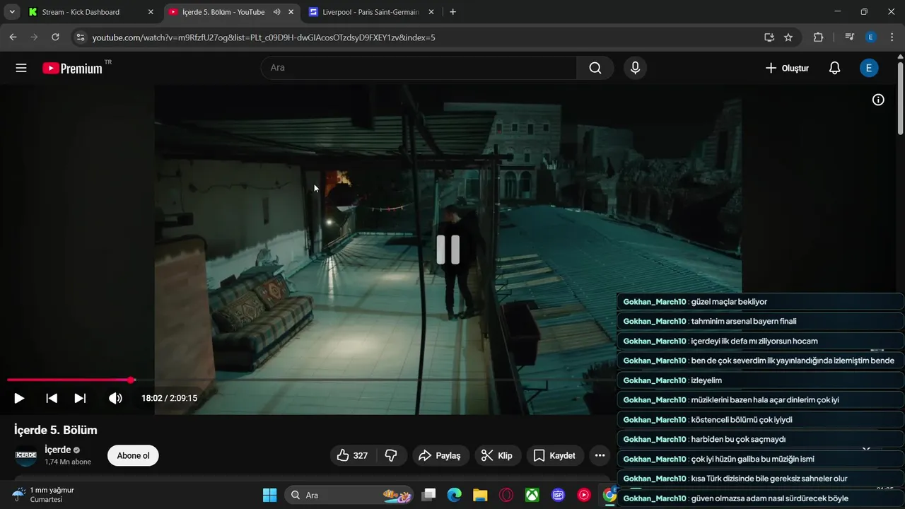Start voice search with microphone icon
The width and height of the screenshot is (905, 509).
pos(635,68)
